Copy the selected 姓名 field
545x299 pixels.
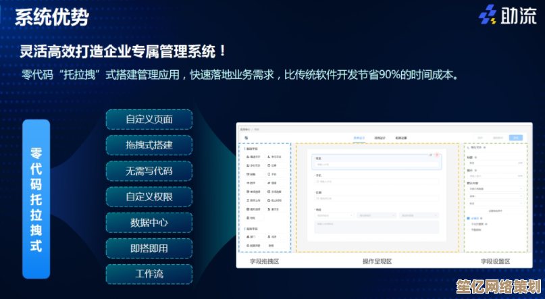click(x=430, y=155)
